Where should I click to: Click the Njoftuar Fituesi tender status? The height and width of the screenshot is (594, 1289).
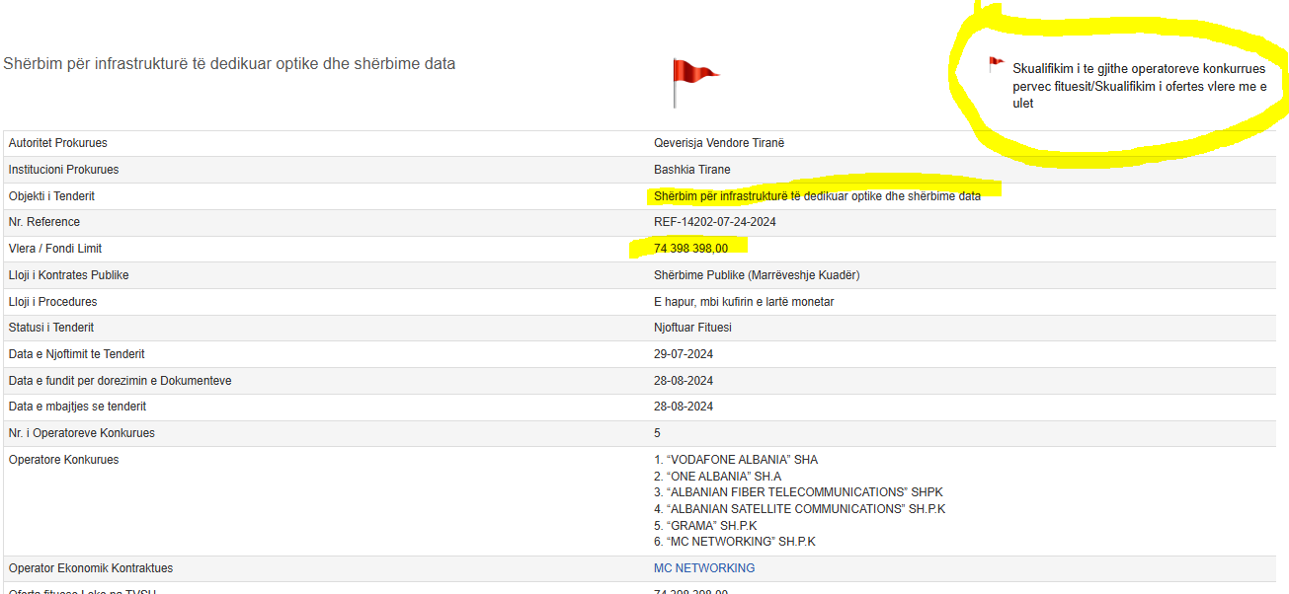tap(692, 328)
